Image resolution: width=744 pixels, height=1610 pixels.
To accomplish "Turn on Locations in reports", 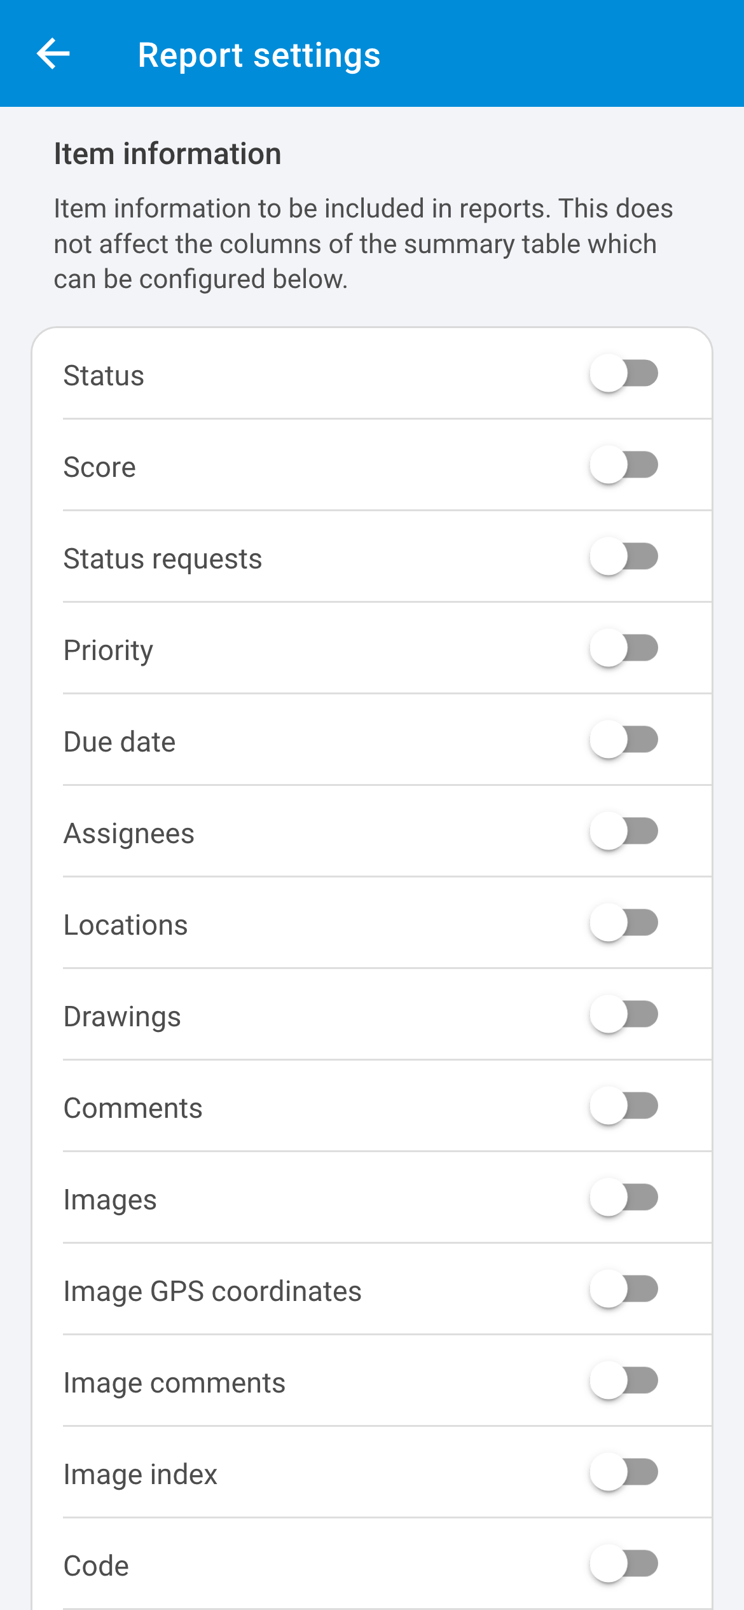I will (x=624, y=923).
